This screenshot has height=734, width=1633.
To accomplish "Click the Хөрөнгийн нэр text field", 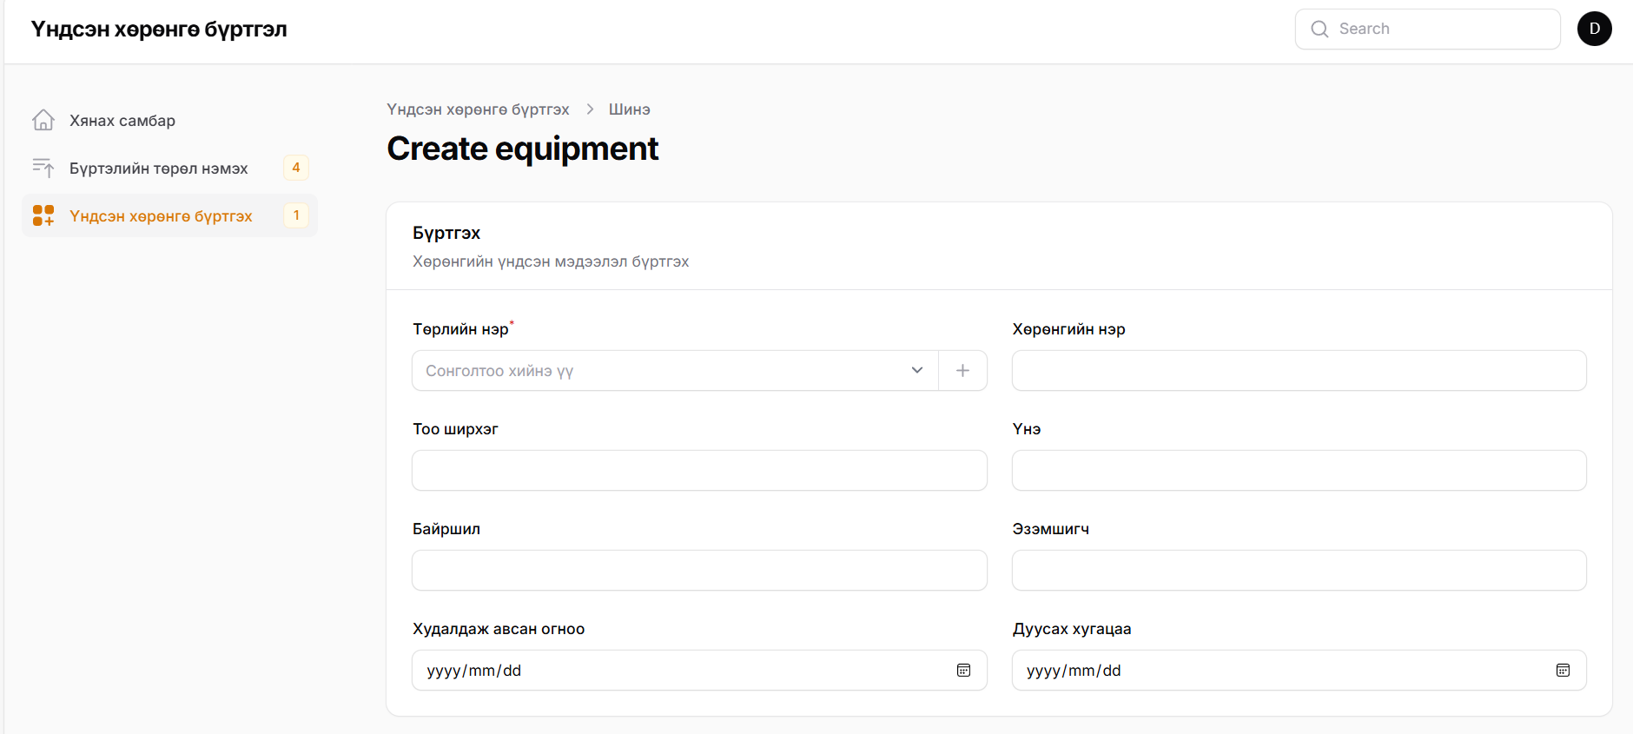I will (x=1299, y=371).
